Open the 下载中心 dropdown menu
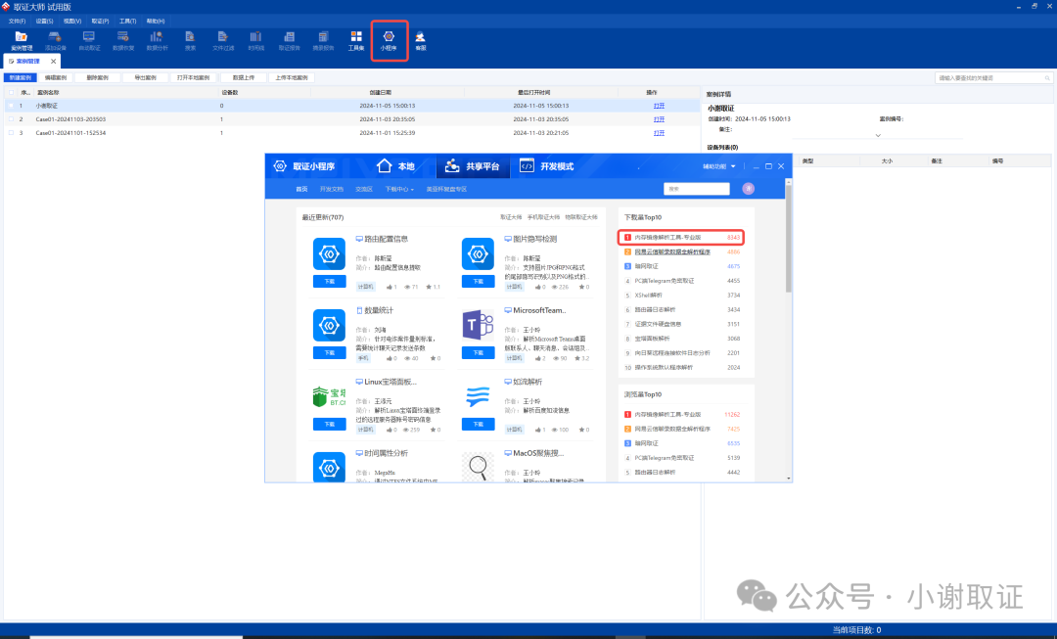The width and height of the screenshot is (1057, 639). click(399, 190)
